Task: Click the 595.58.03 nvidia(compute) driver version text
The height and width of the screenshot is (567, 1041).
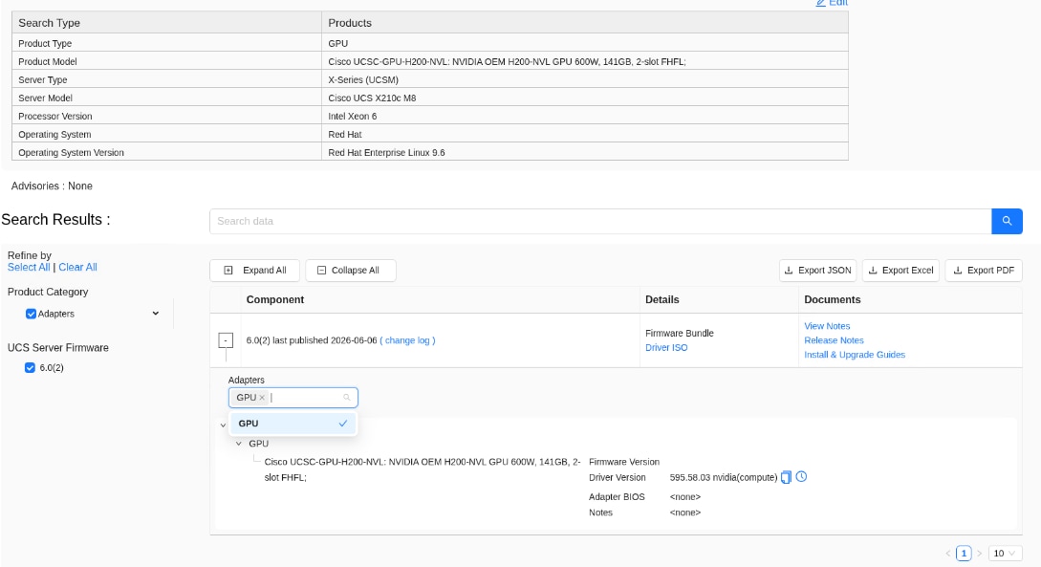Action: tap(723, 478)
